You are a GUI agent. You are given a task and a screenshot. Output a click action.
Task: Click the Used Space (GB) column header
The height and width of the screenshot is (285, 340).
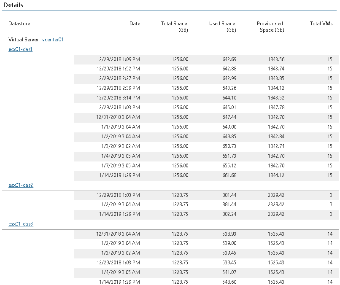(223, 27)
